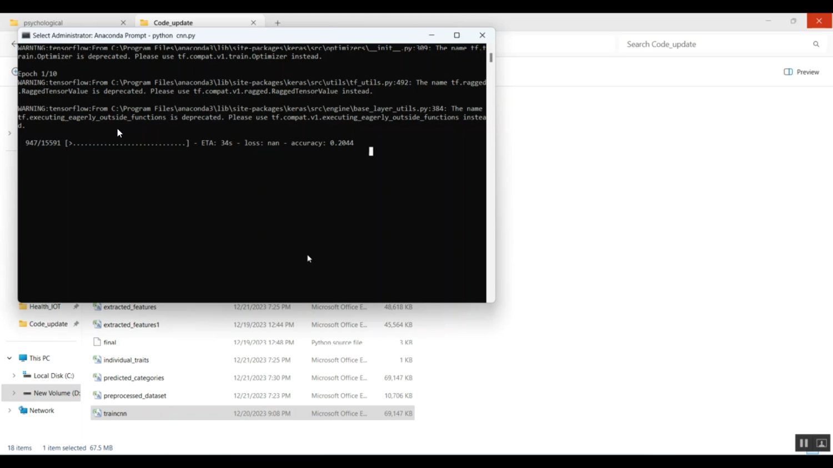Click the Anaconda Prompt title bar icon
The width and height of the screenshot is (833, 468).
[x=26, y=35]
